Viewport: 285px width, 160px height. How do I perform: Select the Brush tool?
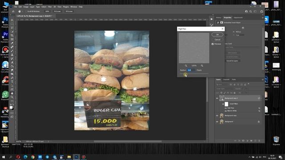[x=12, y=51]
